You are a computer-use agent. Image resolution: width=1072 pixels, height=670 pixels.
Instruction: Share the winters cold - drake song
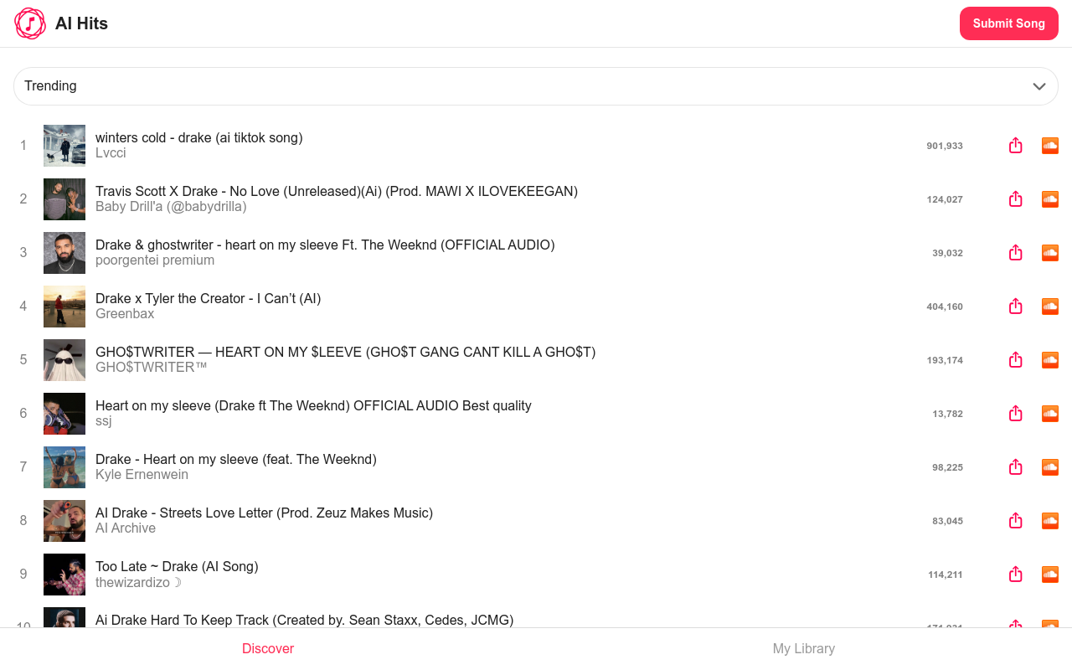click(x=1016, y=146)
